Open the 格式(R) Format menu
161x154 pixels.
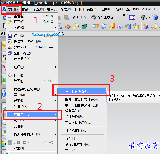point(66,9)
